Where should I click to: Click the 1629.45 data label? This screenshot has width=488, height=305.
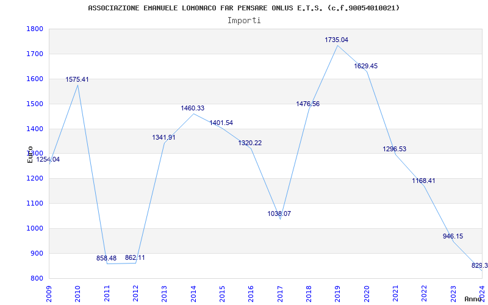(365, 66)
